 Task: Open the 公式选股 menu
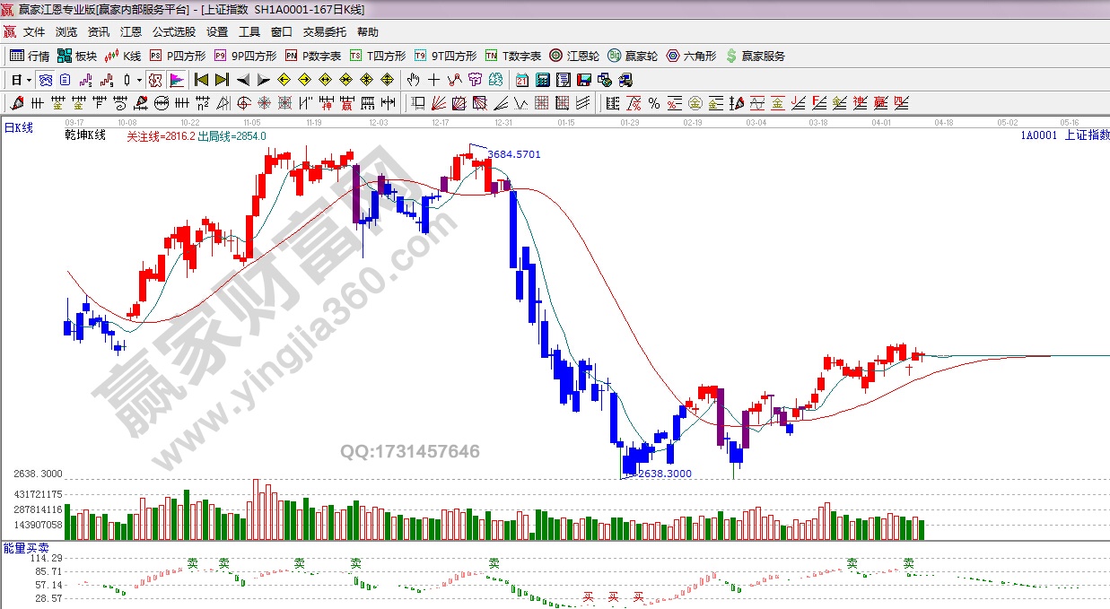click(174, 32)
